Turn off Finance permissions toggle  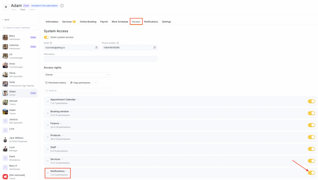311,125
